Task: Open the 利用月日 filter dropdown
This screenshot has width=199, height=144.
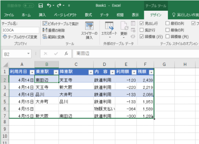Action: pyautogui.click(x=32, y=72)
